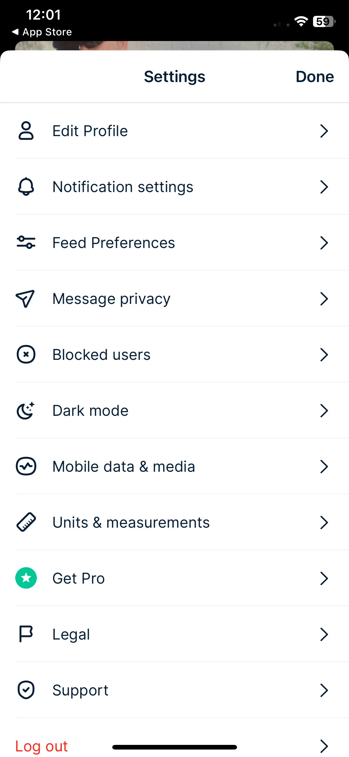Tap the Notification settings bell icon
This screenshot has width=349, height=757.
click(26, 186)
